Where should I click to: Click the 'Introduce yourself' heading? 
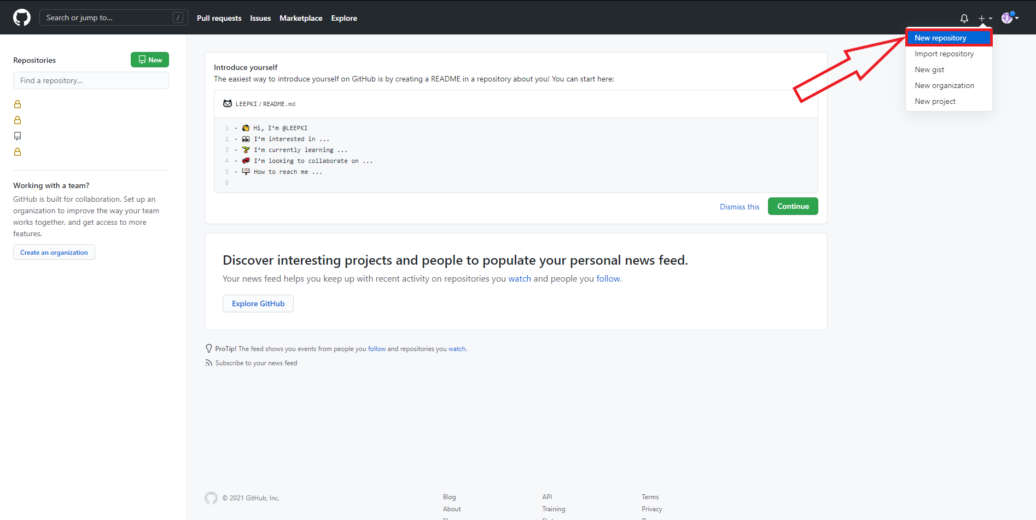coord(246,67)
